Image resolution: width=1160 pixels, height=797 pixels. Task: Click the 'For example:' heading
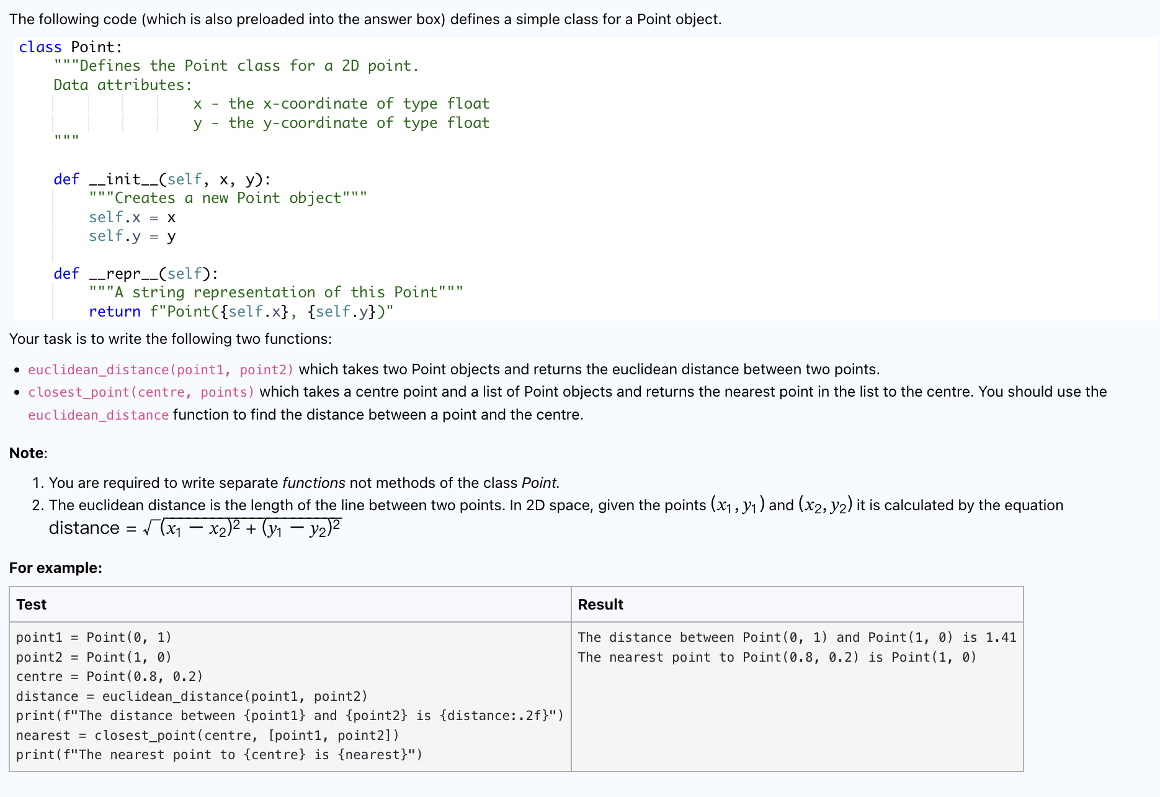[56, 568]
